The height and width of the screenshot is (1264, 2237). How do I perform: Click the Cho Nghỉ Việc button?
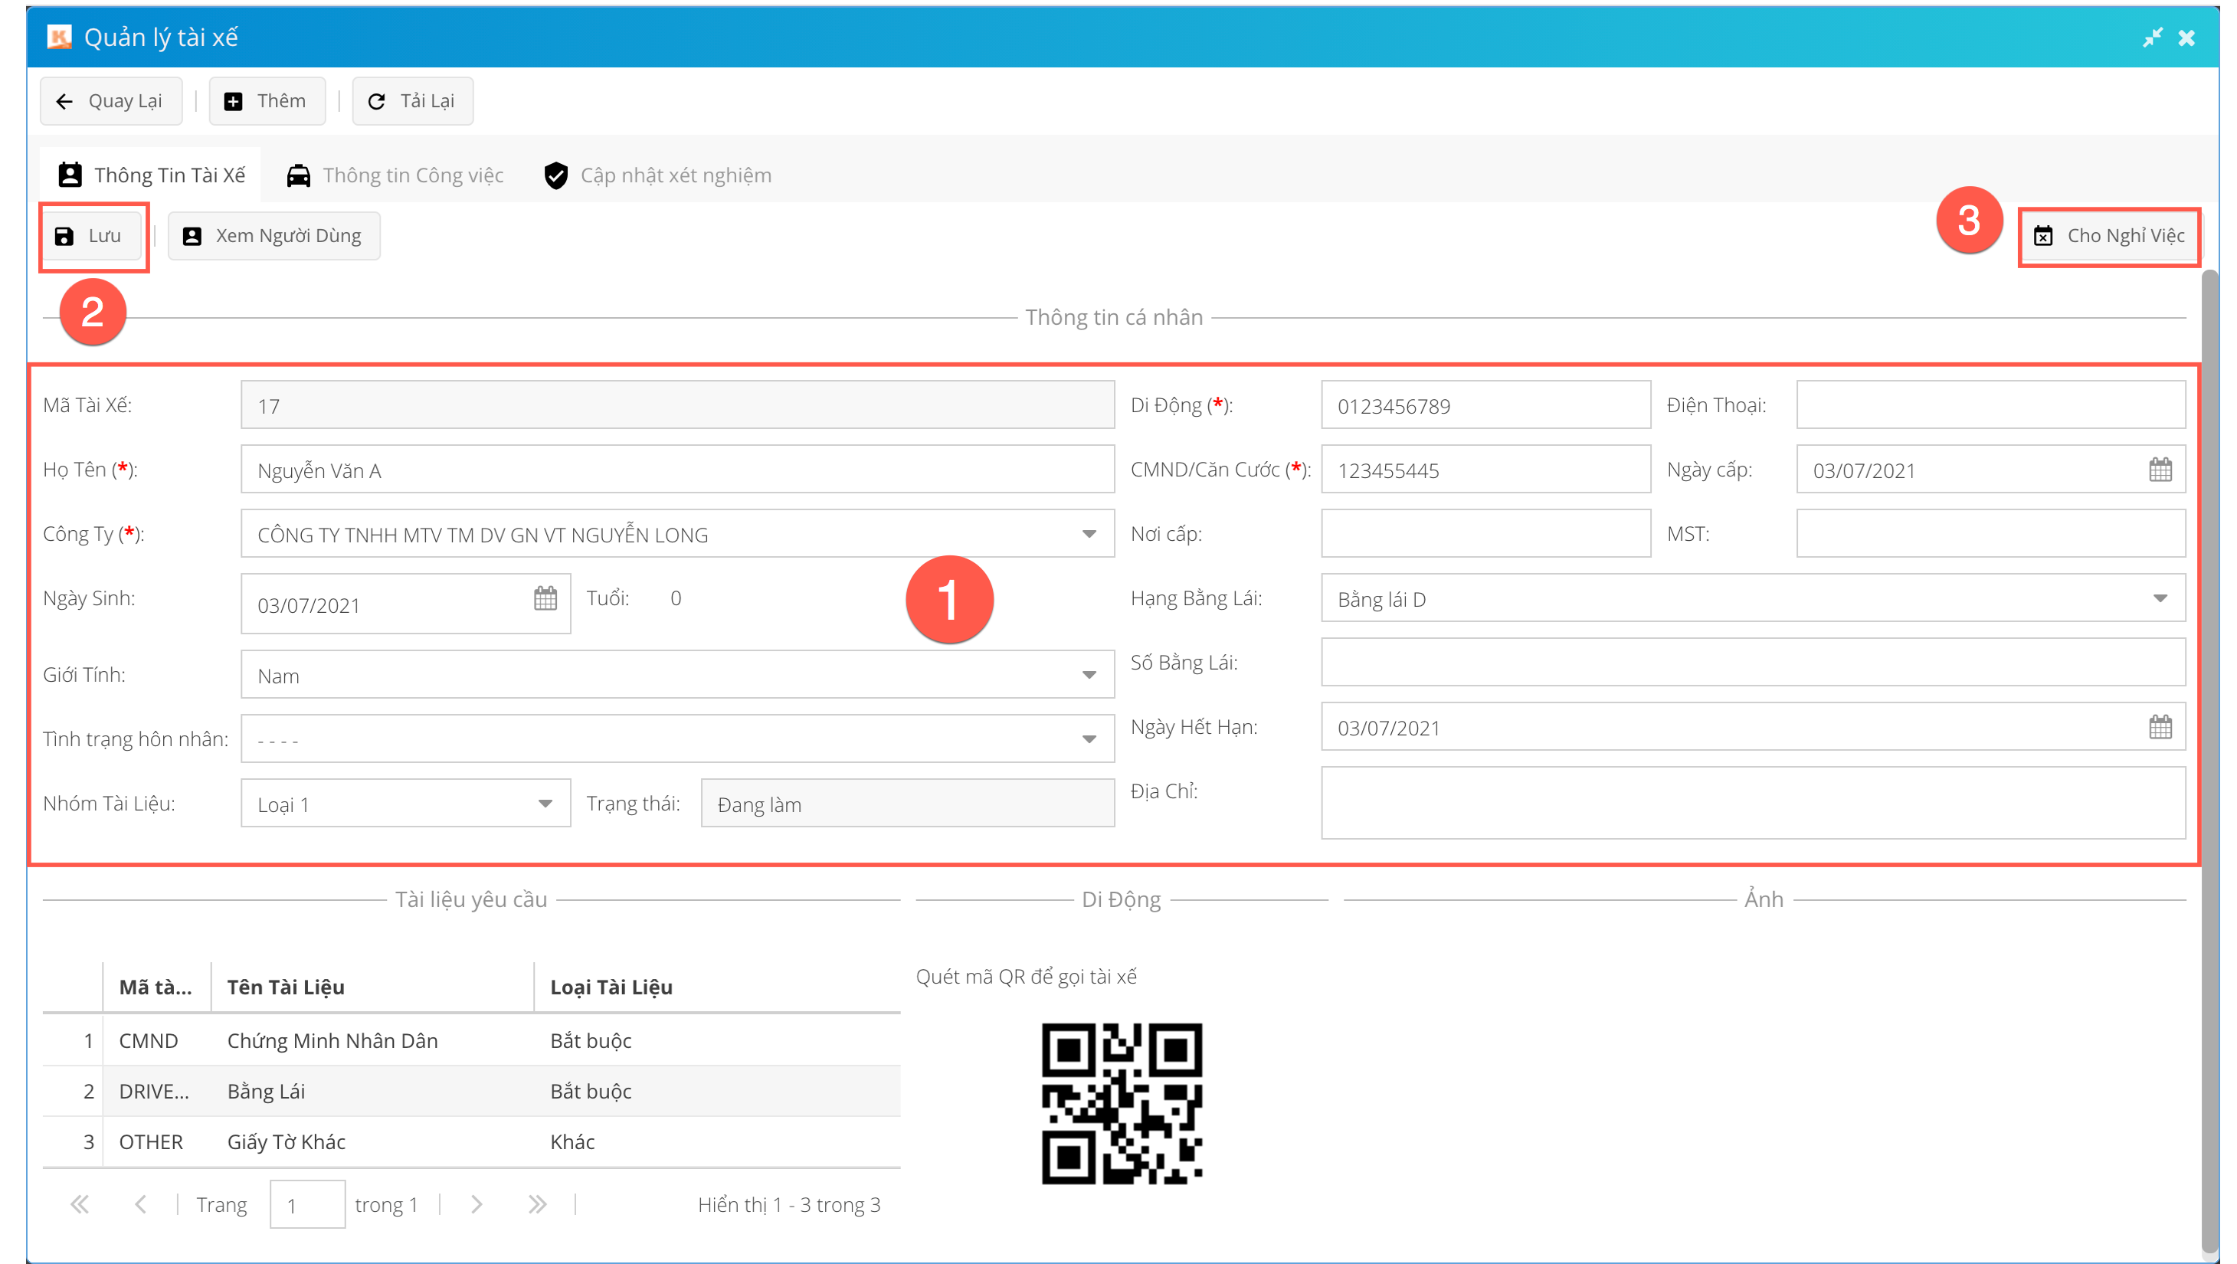point(2108,236)
